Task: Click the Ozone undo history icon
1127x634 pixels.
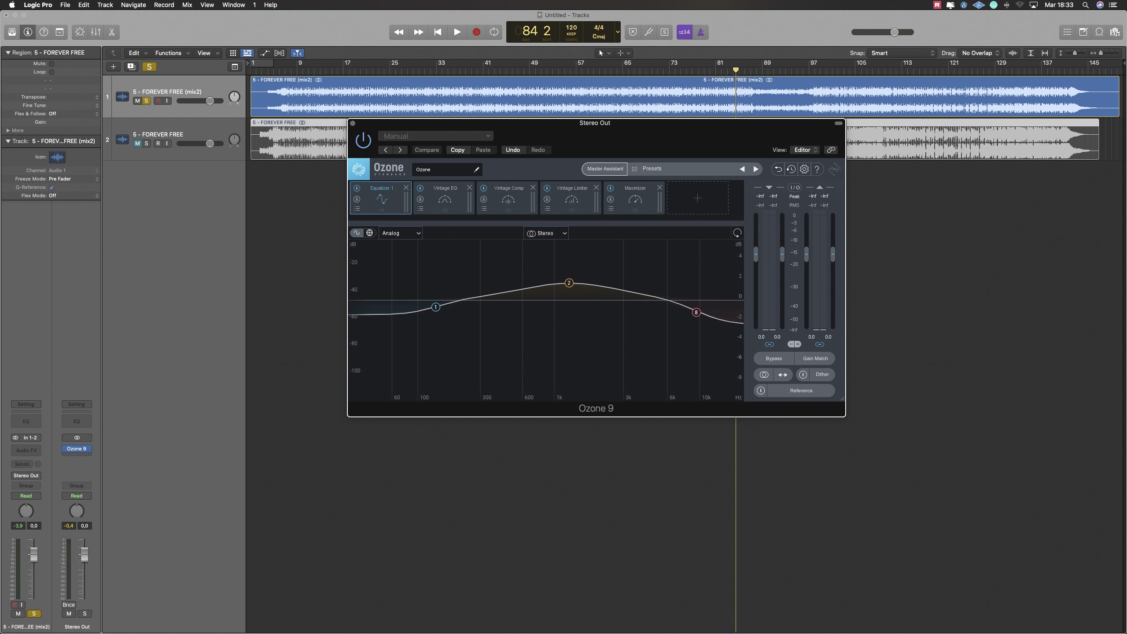Action: (791, 169)
